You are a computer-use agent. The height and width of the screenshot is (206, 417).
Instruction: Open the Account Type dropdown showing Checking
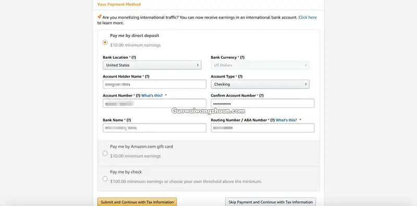coord(260,84)
